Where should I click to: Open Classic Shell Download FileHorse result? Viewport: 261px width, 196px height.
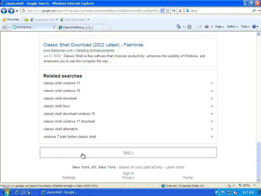(93, 45)
